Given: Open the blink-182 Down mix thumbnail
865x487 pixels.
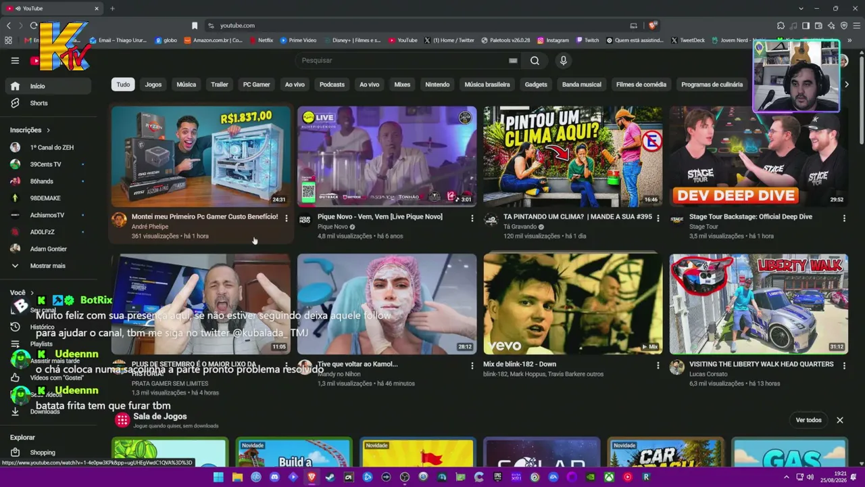Looking at the screenshot, I should click(572, 304).
